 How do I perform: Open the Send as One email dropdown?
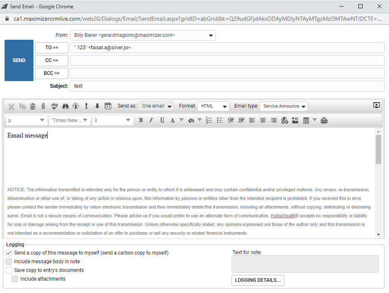tap(156, 106)
